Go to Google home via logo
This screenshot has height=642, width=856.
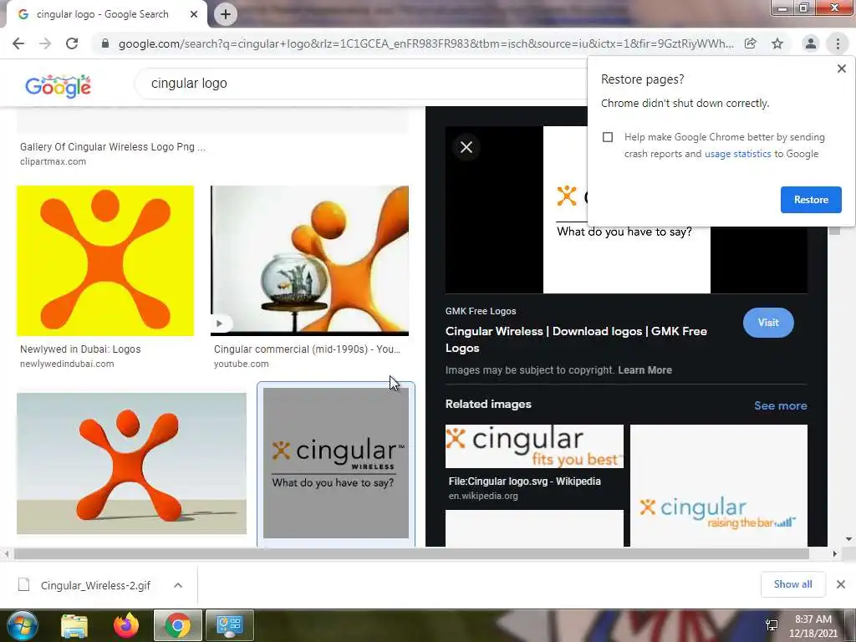coord(58,86)
